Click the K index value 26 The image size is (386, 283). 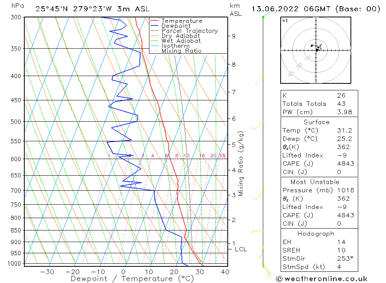pyautogui.click(x=341, y=96)
